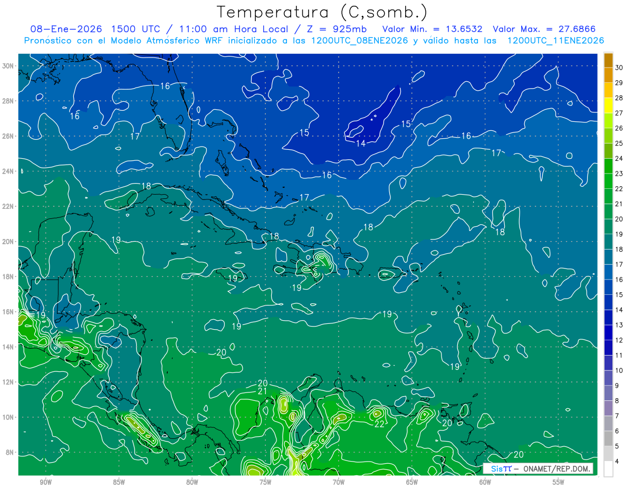The image size is (633, 489).
Task: Click the '70W' longitude axis label
Action: click(x=339, y=482)
